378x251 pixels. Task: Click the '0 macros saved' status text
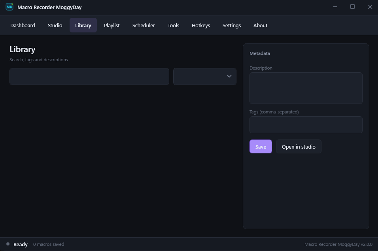pyautogui.click(x=49, y=244)
